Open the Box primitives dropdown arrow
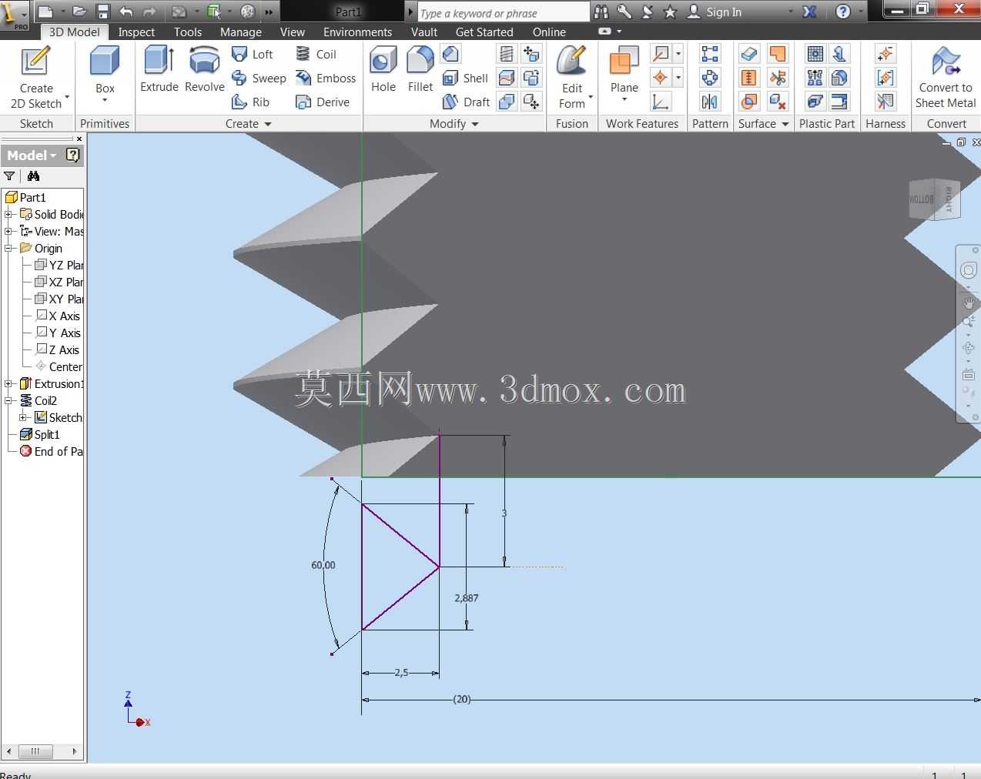Image resolution: width=981 pixels, height=779 pixels. point(105,100)
